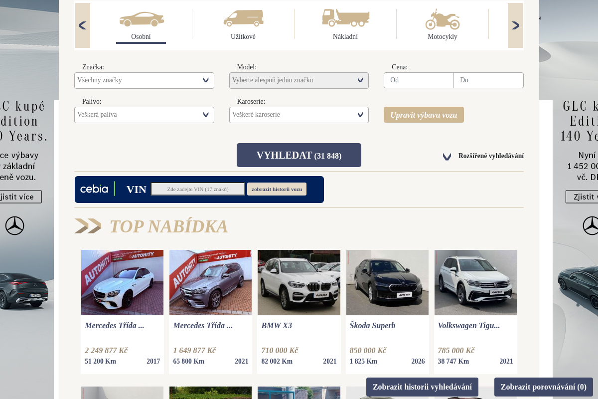Viewport: 598px width, 399px height.
Task: Select the Nákladní truck icon
Action: [345, 17]
